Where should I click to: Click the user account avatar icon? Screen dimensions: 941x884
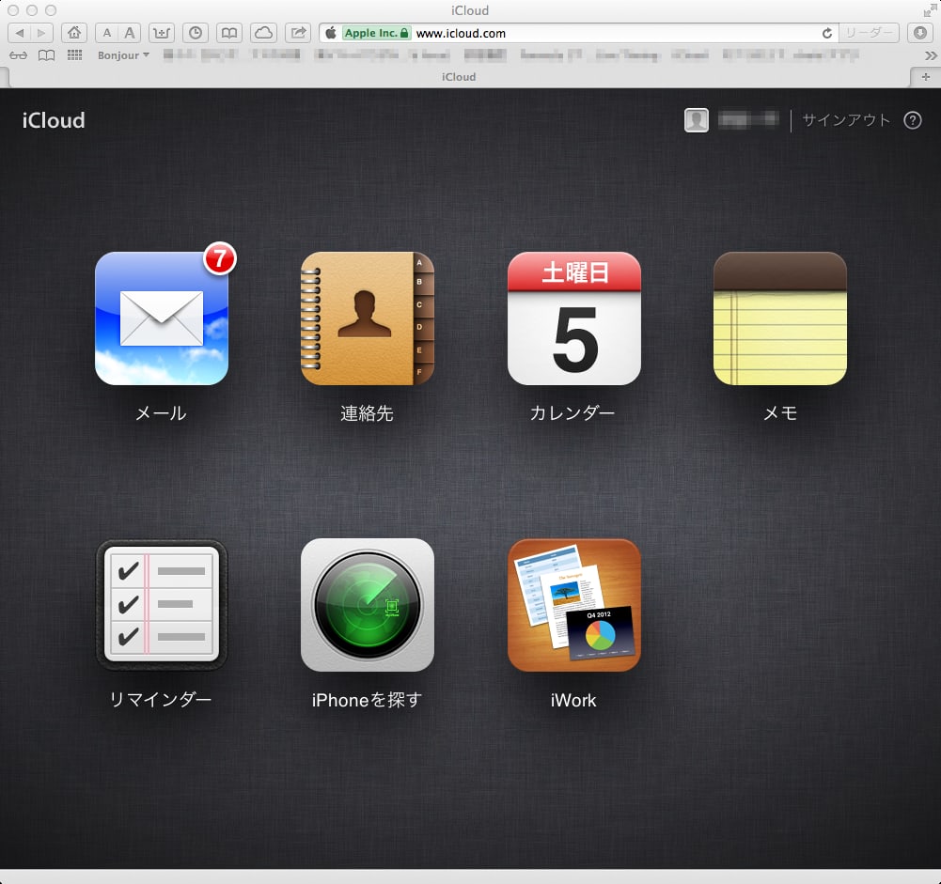pos(697,120)
